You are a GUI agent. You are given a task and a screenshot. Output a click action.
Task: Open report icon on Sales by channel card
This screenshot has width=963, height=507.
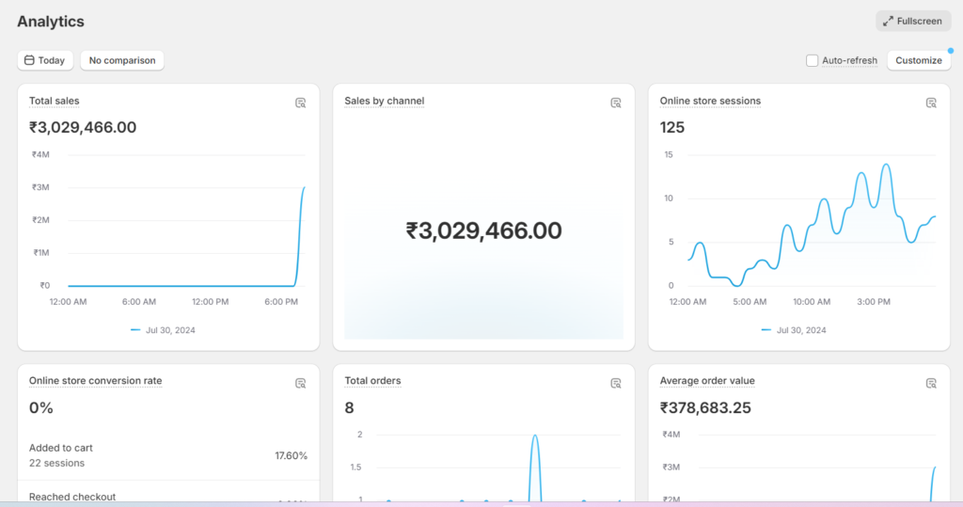point(616,103)
